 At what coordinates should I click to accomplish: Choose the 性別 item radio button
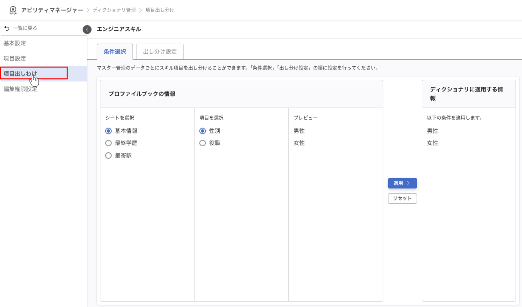coord(202,131)
